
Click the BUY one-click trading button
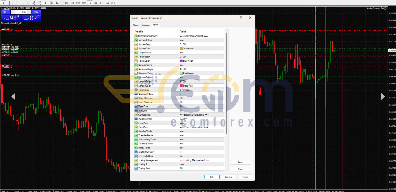(x=36, y=12)
